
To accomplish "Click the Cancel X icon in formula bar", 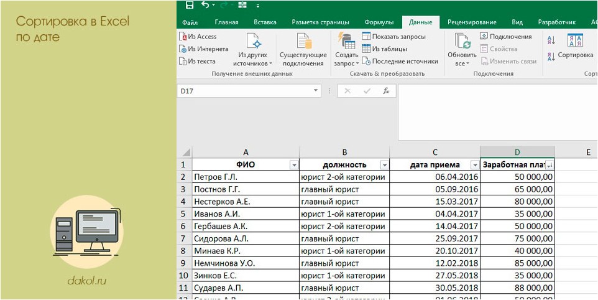I will point(347,91).
